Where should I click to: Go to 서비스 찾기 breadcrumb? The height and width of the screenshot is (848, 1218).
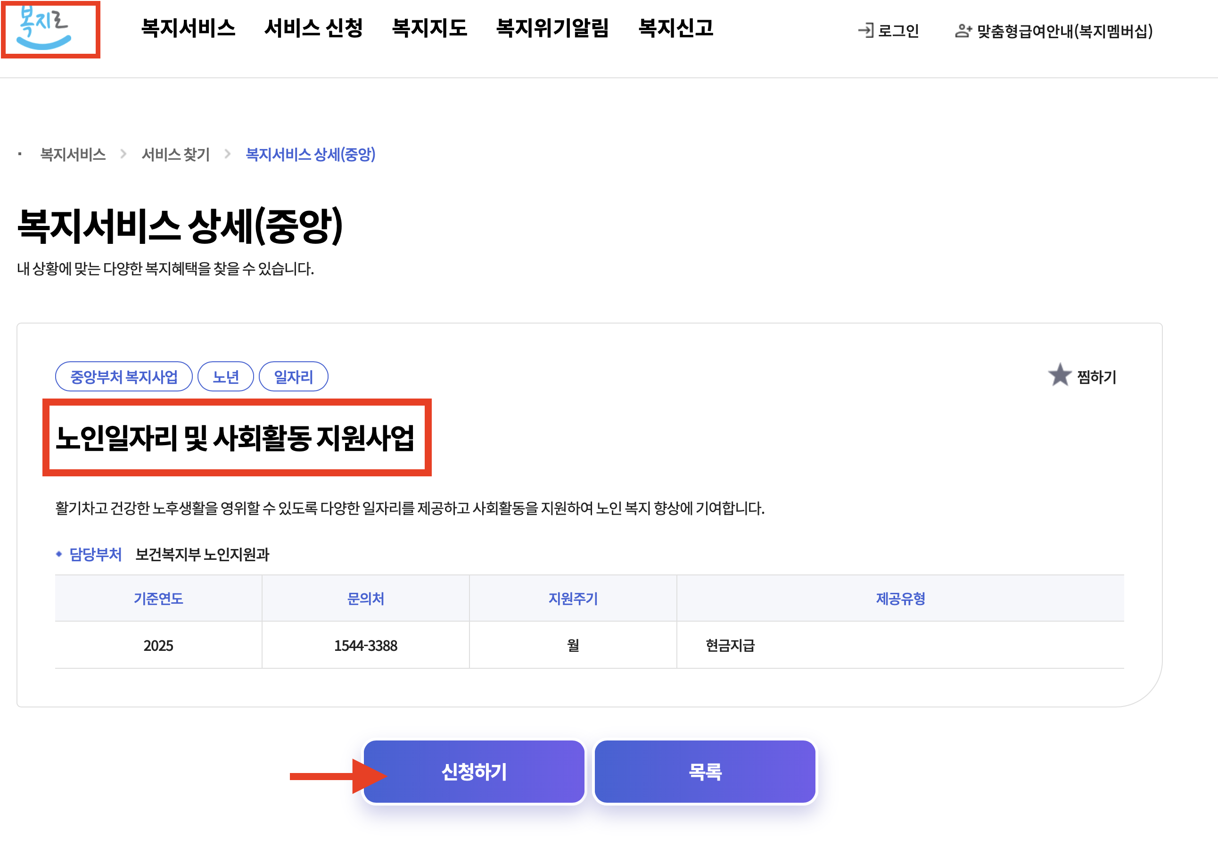(x=176, y=154)
